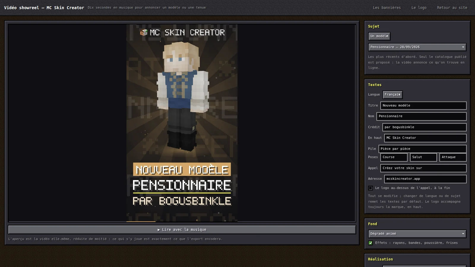The image size is (475, 267).
Task: Click the 'Sujet' panel heading
Action: [x=373, y=26]
